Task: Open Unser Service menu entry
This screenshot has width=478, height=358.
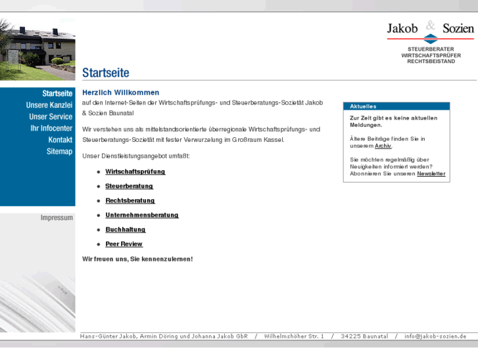Action: (x=51, y=116)
